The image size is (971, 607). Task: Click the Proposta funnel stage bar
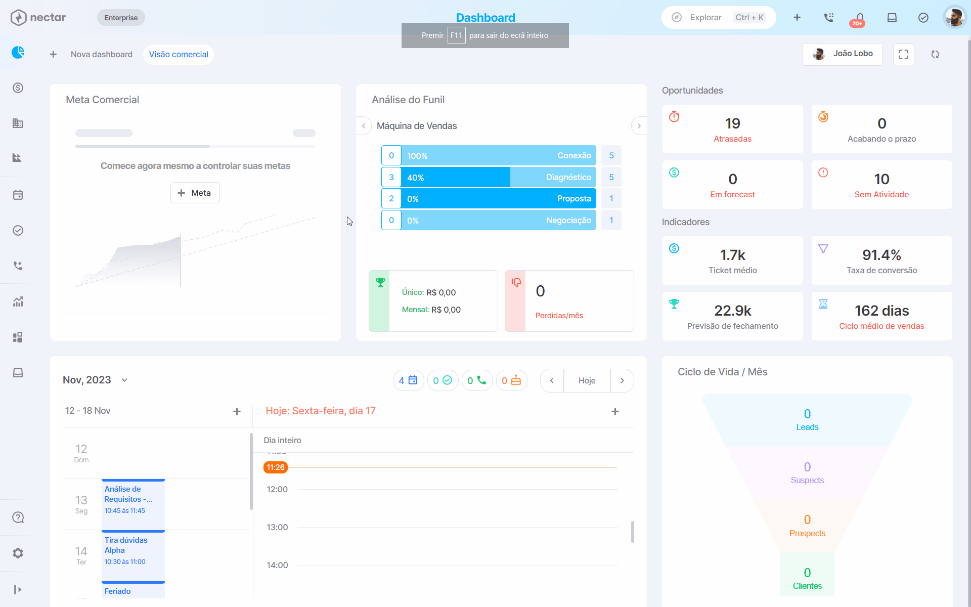coord(499,198)
